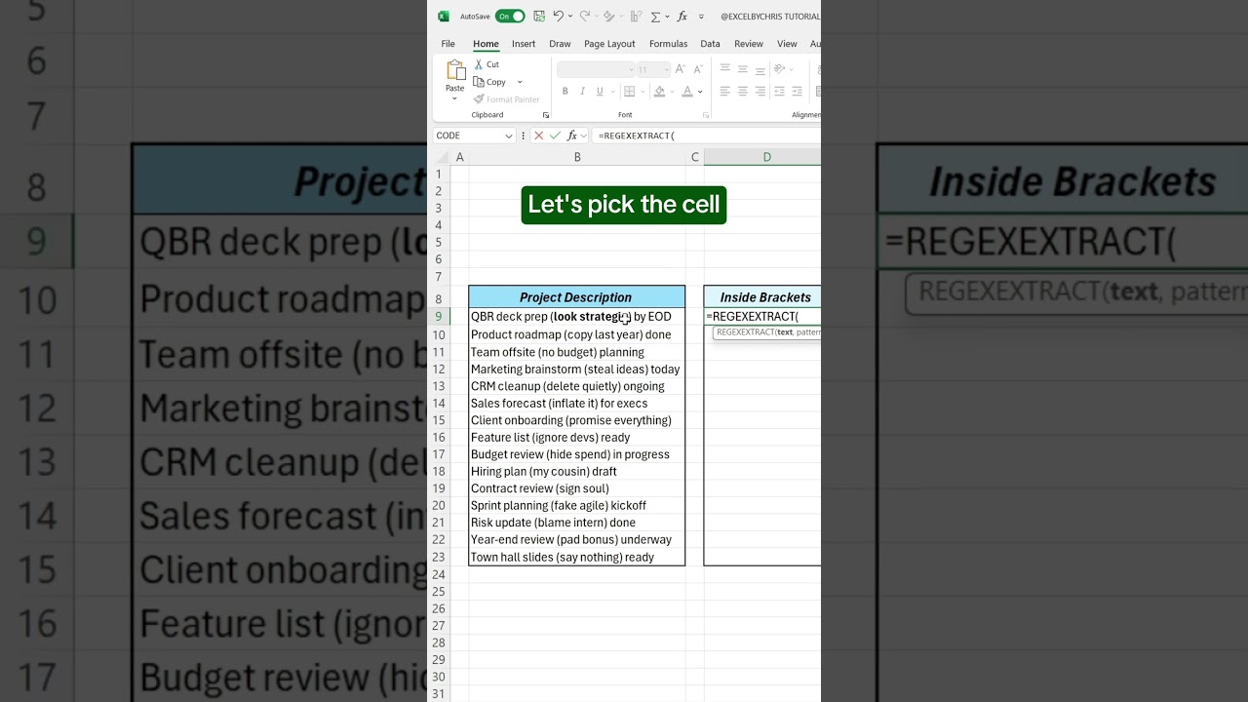Select the cell 'Team offsite (no budget) planning'

click(576, 352)
